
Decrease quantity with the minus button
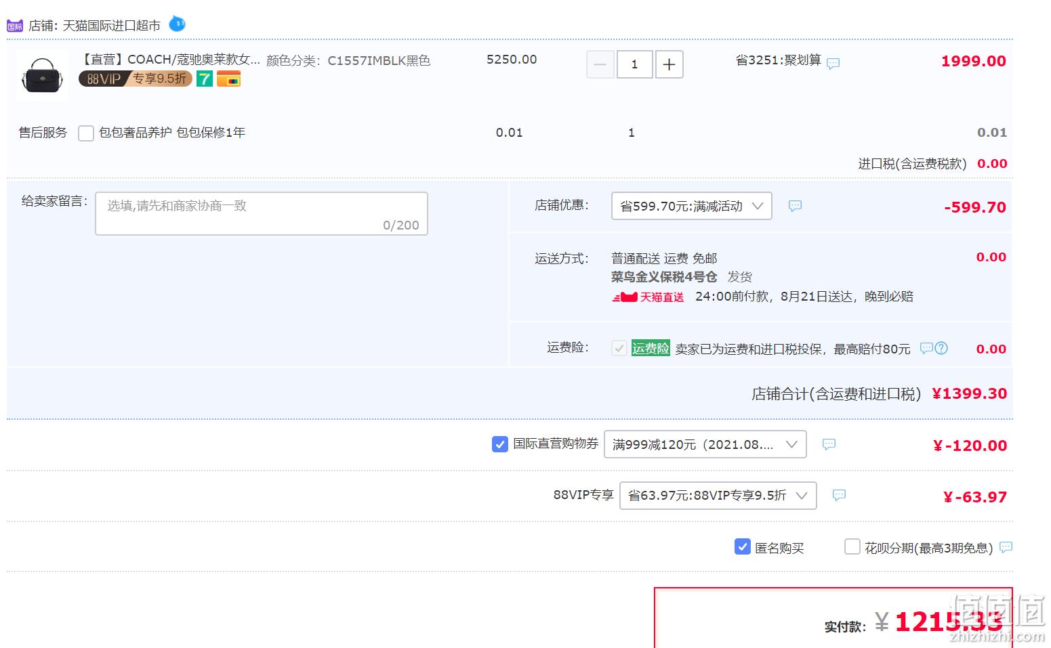click(x=600, y=64)
